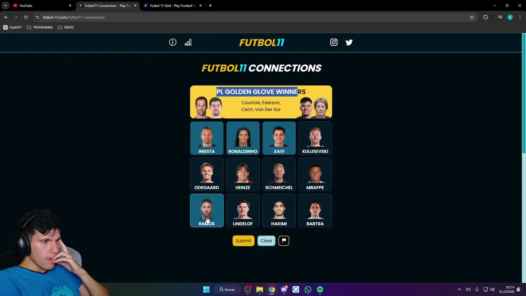526x296 pixels.
Task: Open the REDES bookmarks folder
Action: click(66, 27)
